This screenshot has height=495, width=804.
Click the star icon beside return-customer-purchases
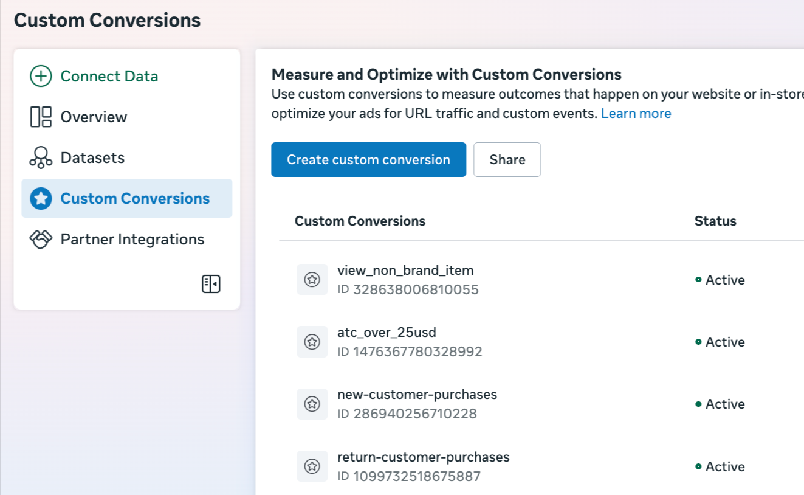[x=312, y=466]
